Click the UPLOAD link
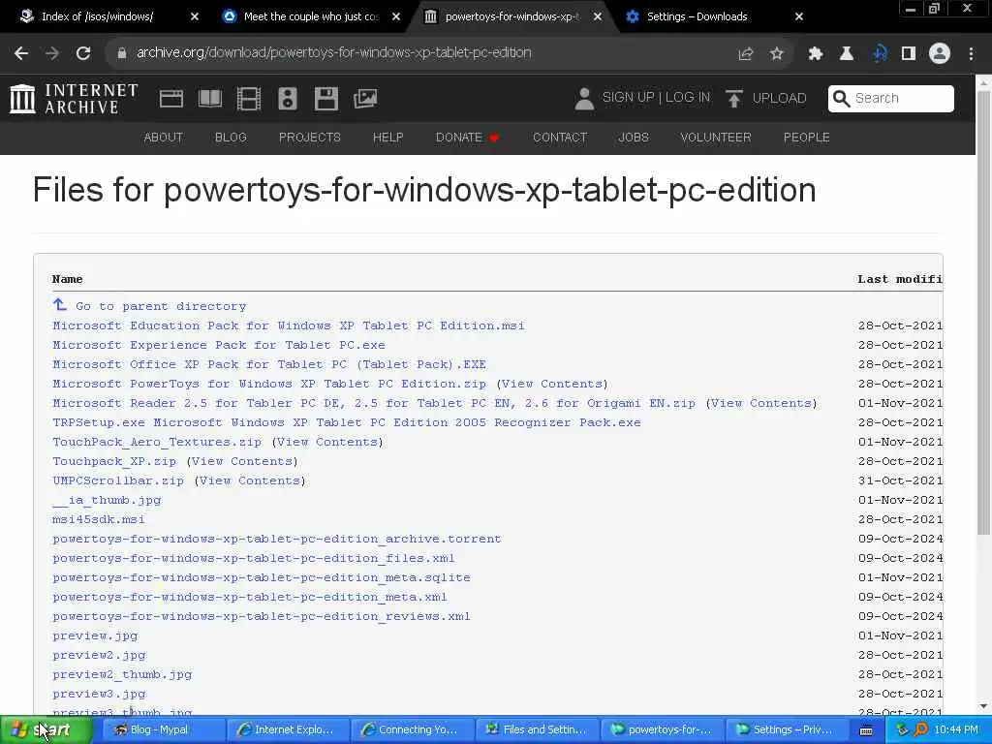Screen dimensions: 992x744 (780, 98)
